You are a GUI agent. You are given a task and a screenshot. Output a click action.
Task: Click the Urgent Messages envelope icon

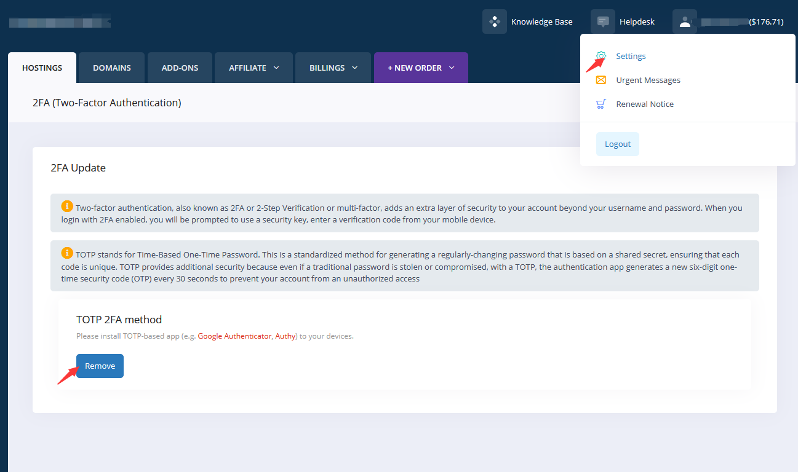pos(602,80)
